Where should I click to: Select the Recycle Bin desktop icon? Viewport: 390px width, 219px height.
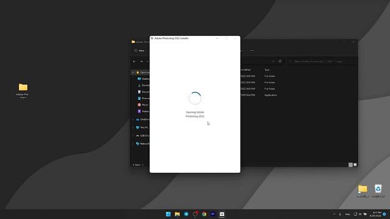coord(378,190)
